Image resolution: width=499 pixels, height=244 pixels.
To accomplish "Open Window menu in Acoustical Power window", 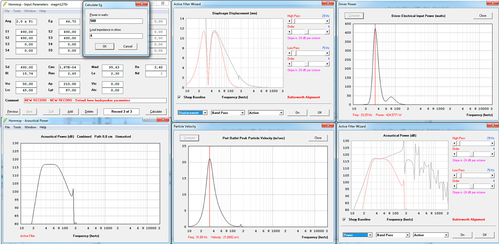I will 30,127.
